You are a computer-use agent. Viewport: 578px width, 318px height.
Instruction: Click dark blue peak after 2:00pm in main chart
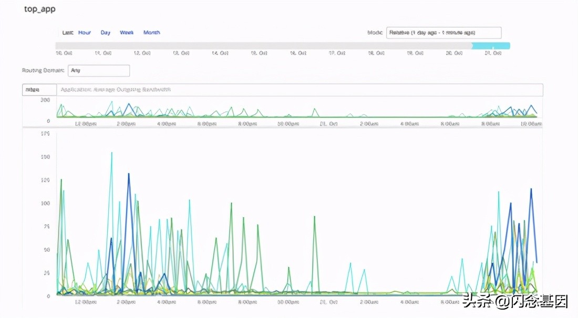[129, 174]
